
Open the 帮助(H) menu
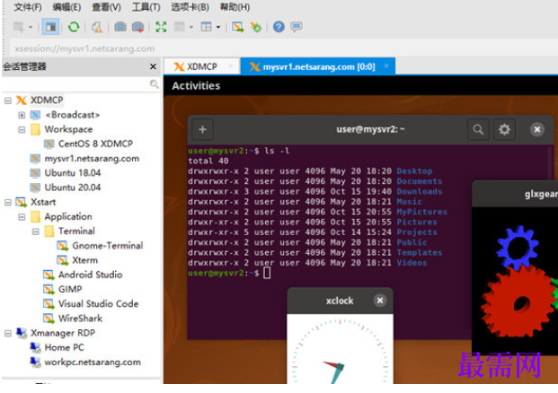[235, 7]
